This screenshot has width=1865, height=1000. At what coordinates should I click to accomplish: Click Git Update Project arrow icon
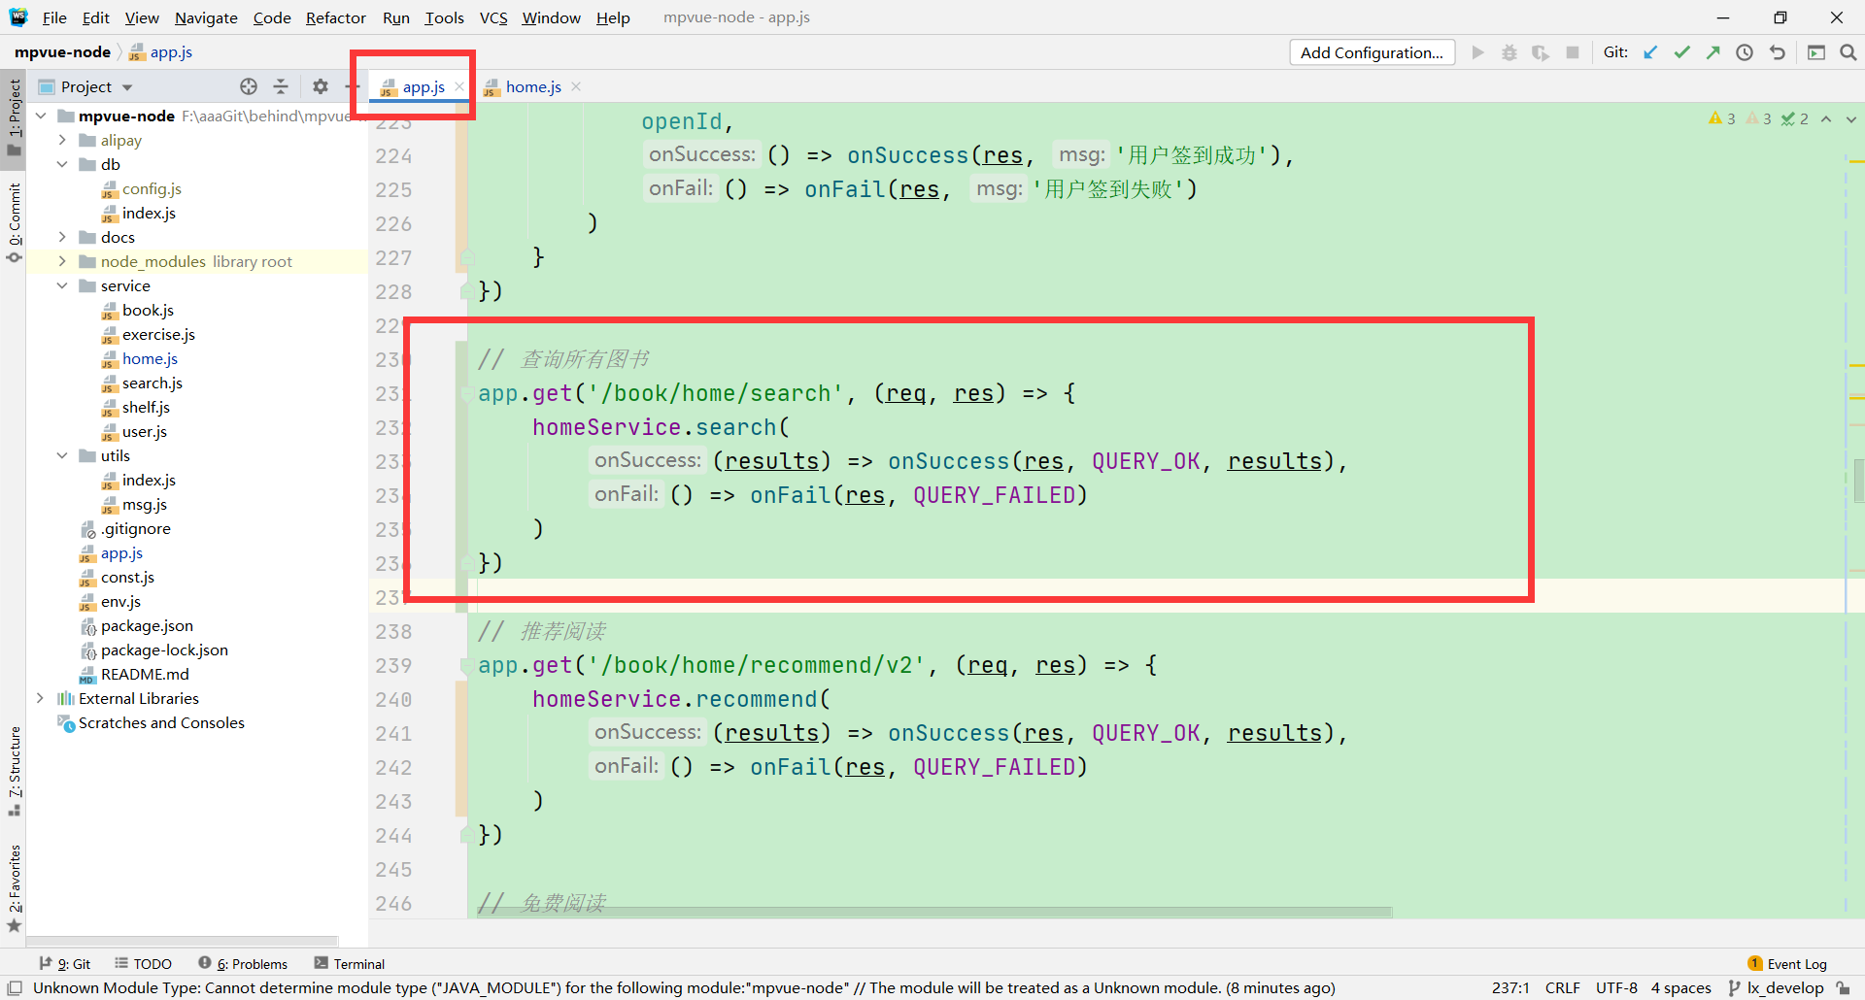pos(1650,52)
